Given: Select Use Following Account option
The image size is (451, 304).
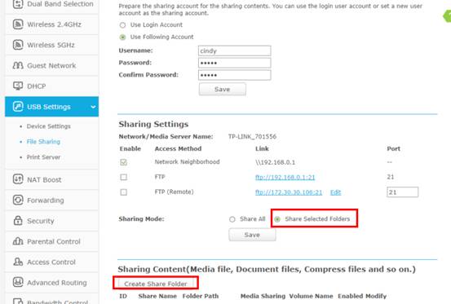Looking at the screenshot, I should point(122,37).
